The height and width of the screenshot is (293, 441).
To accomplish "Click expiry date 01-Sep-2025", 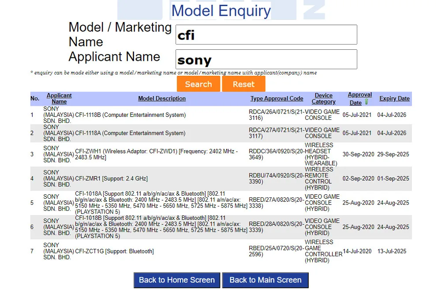I will coord(393,179).
